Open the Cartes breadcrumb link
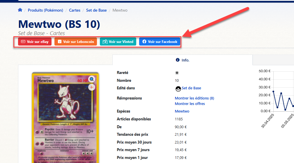The width and height of the screenshot is (294, 163). (x=75, y=10)
